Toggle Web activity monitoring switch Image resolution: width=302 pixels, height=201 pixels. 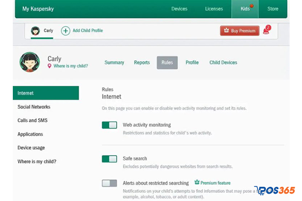point(109,125)
